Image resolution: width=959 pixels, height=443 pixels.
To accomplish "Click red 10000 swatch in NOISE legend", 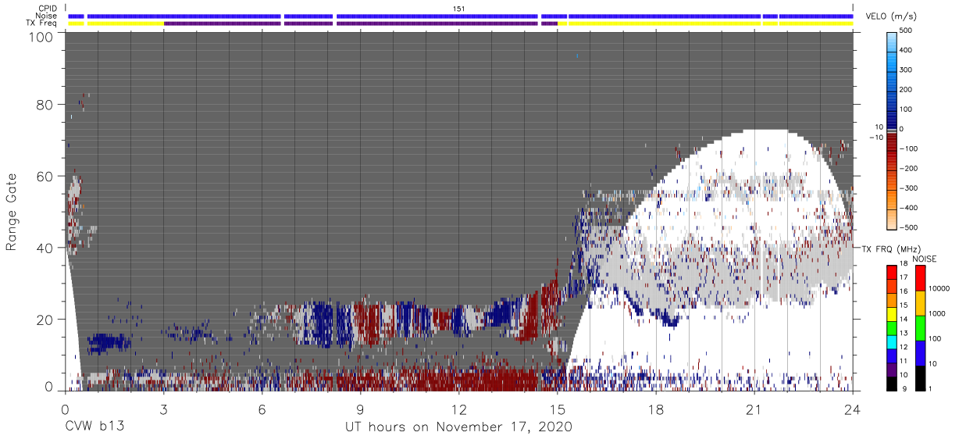I will click(919, 278).
